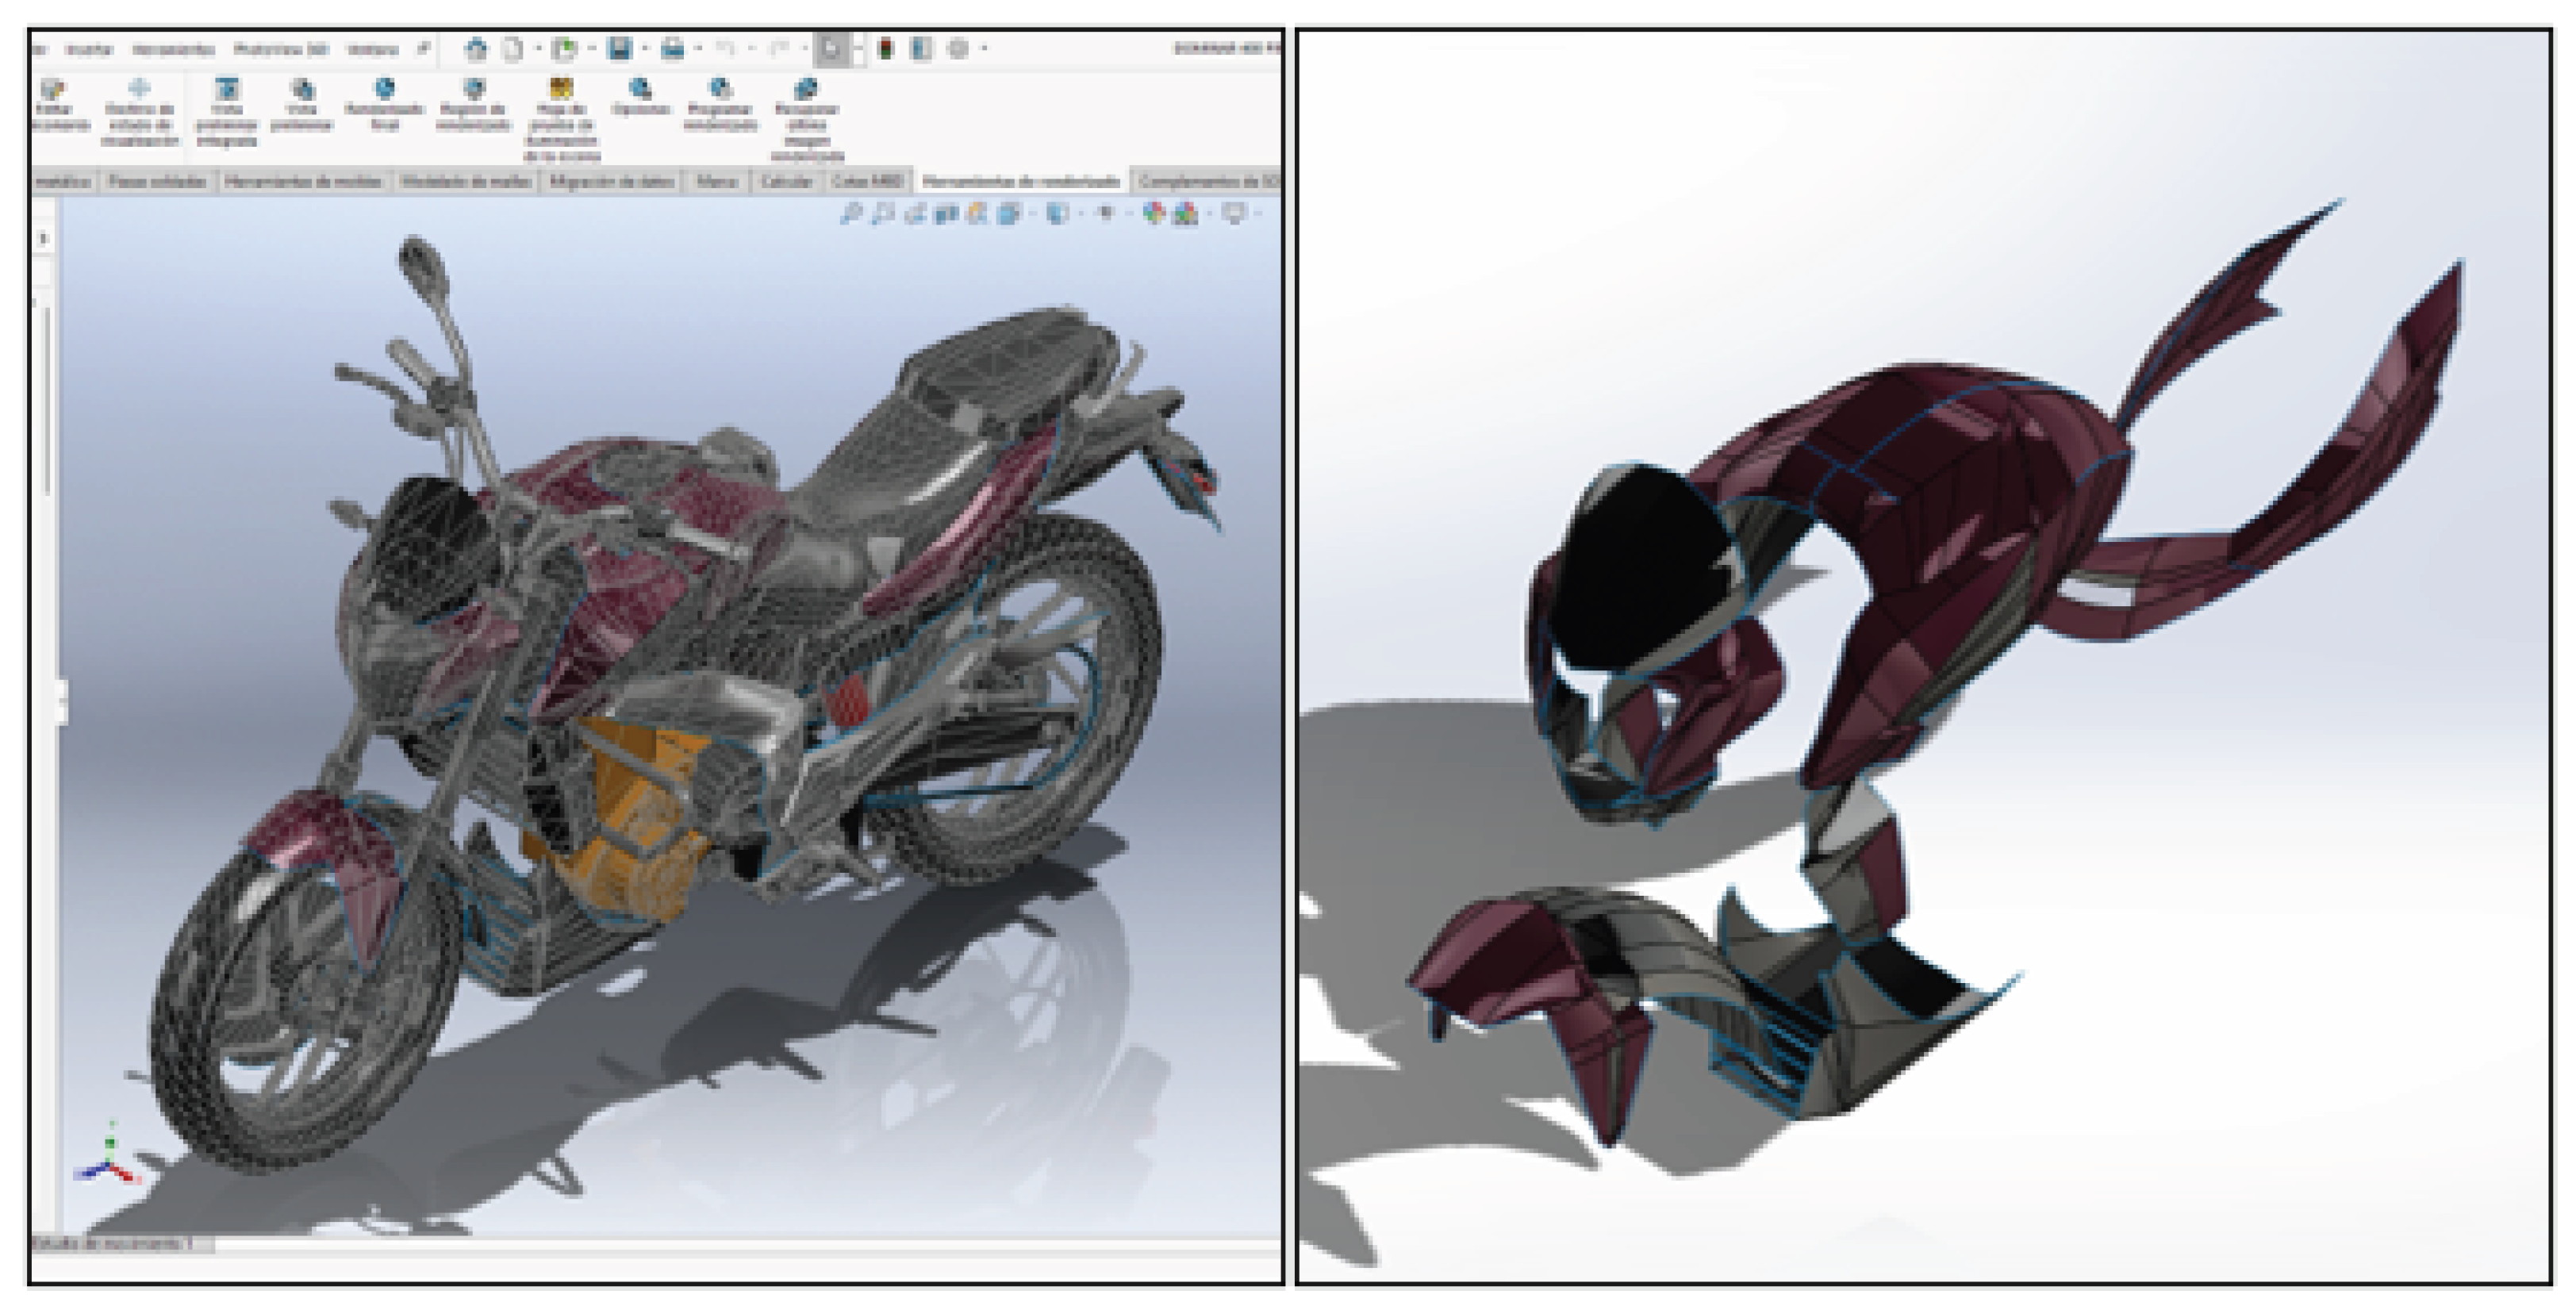2576x1306 pixels.
Task: Expand the Save dropdown arrow
Action: [x=644, y=48]
